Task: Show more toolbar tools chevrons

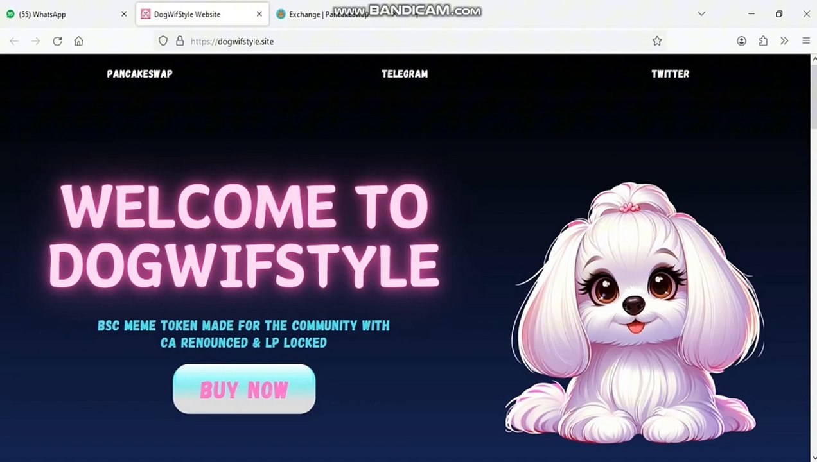Action: click(x=784, y=41)
